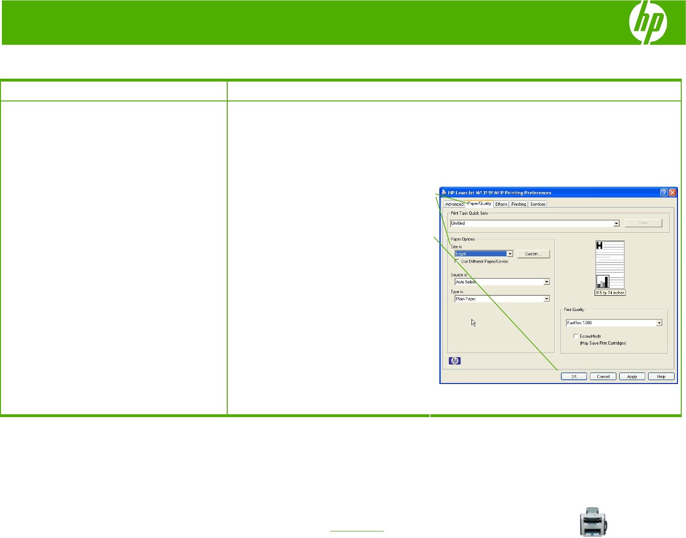Click the question mark help icon in title bar
This screenshot has width=686, height=538.
[664, 192]
